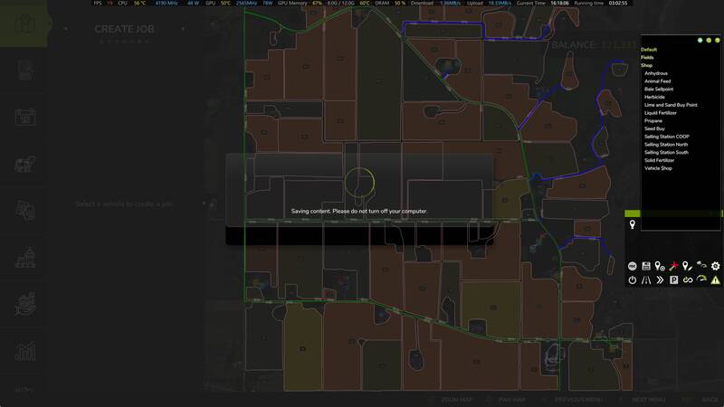724x407 pixels.
Task: Click the road display icon
Action: tap(646, 280)
